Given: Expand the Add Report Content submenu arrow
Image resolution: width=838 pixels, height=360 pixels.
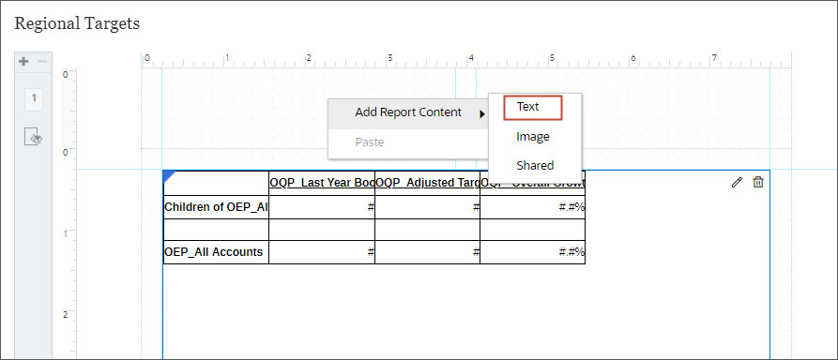Looking at the screenshot, I should (x=482, y=113).
